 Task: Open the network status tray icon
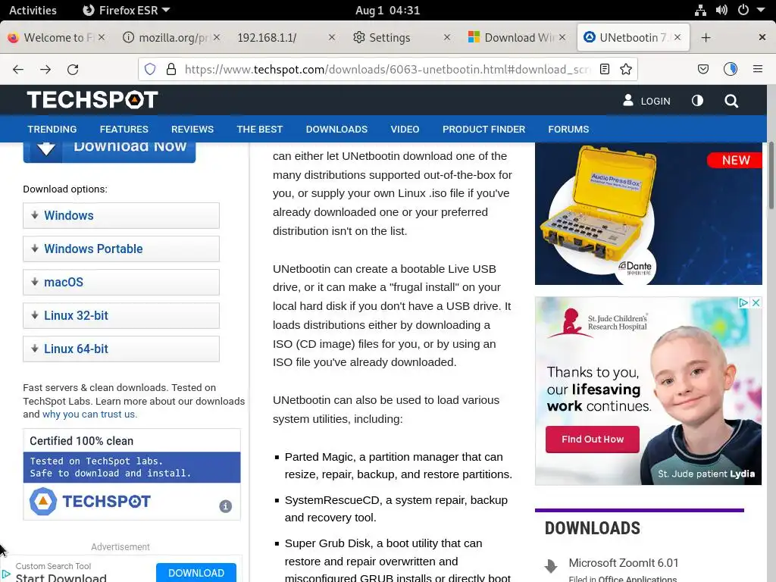coord(700,10)
